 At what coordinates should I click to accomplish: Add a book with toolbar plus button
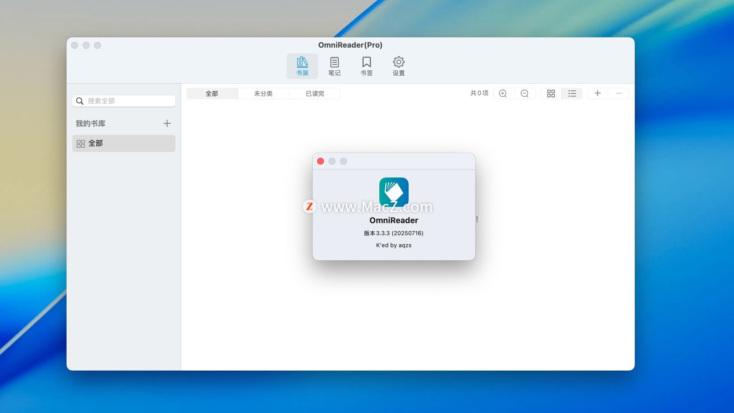(598, 93)
